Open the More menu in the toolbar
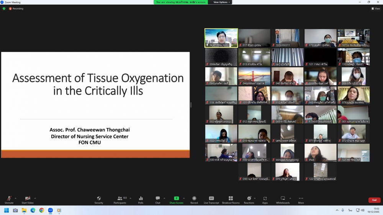 pos(301,199)
